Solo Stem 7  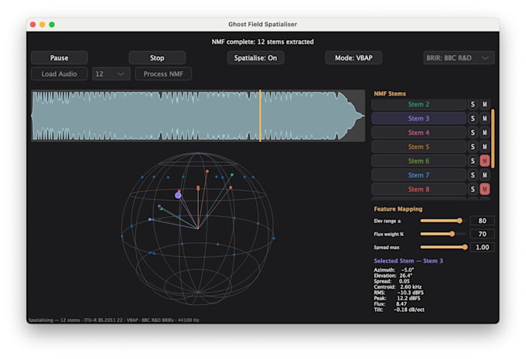473,175
